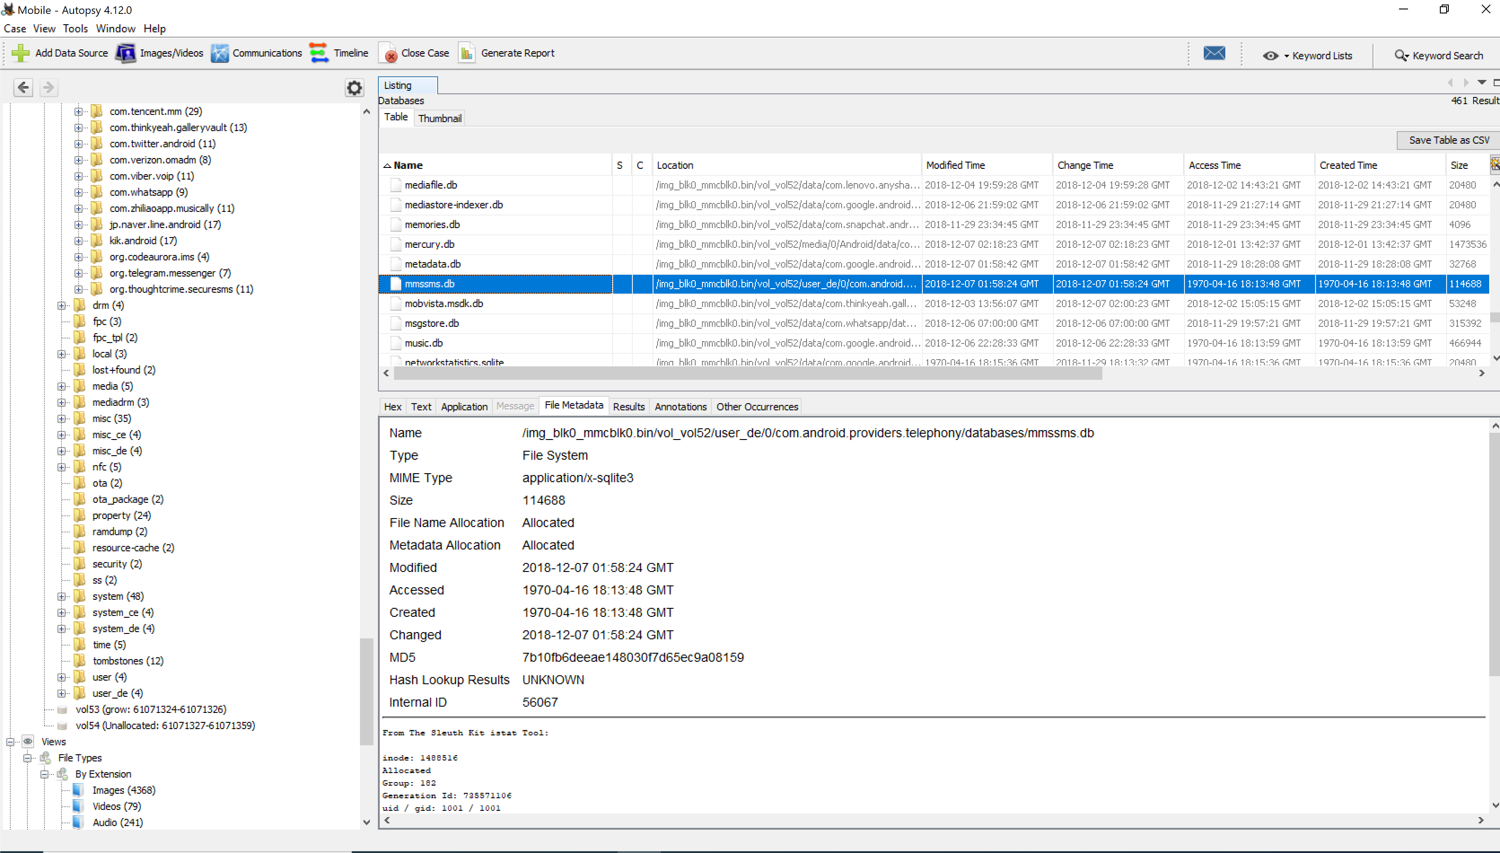Click the Views eye node icon

[x=28, y=742]
